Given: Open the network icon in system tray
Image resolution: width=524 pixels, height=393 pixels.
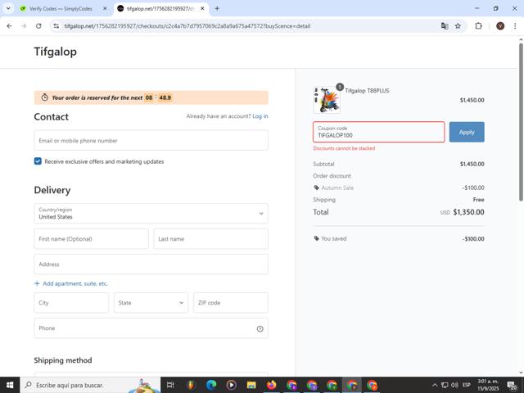Looking at the screenshot, I should 445,385.
